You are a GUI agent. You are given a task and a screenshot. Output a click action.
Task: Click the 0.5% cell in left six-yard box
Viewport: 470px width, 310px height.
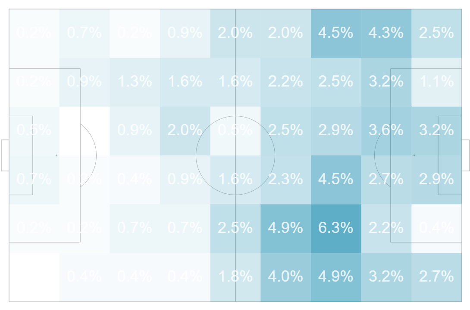[x=34, y=131]
